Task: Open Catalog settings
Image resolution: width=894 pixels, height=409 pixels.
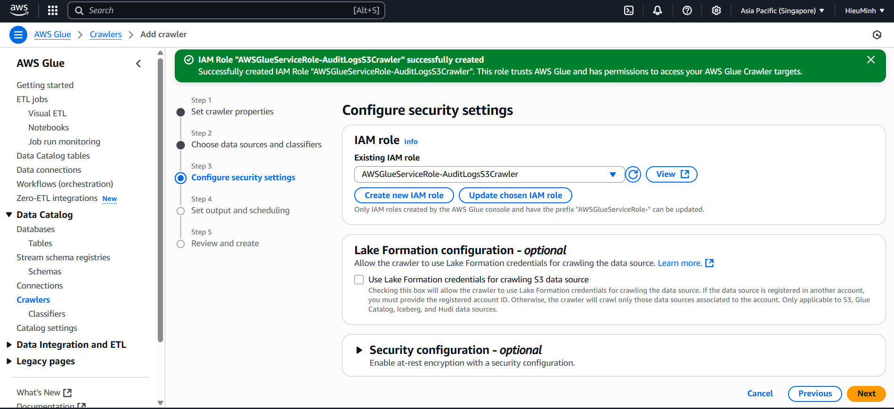Action: (47, 328)
